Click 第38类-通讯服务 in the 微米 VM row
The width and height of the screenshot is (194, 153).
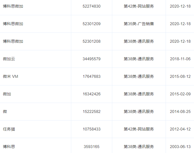pos(139,76)
